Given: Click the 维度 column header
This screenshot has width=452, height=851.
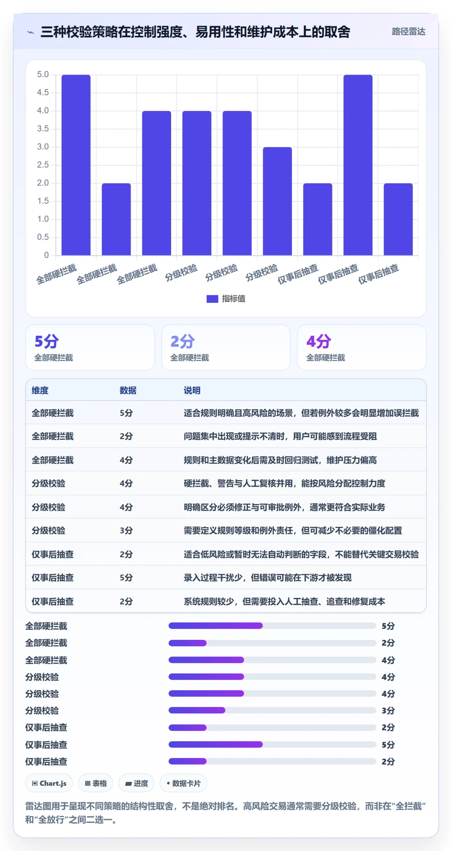Looking at the screenshot, I should [40, 390].
